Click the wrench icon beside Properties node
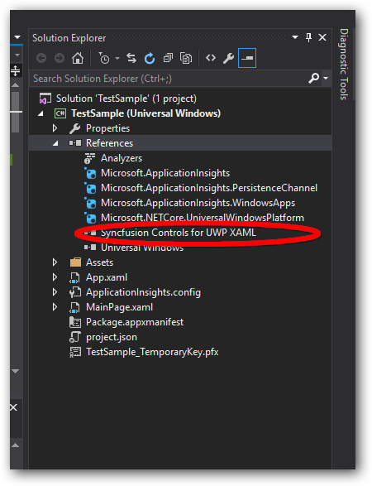The width and height of the screenshot is (372, 486). (x=75, y=128)
